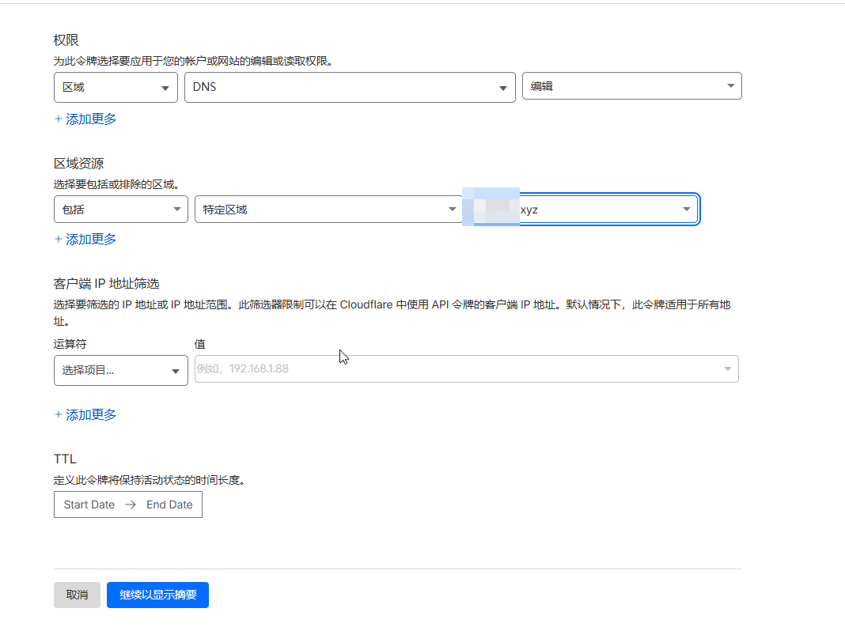
Task: Click the 权限 section heading
Action: [x=66, y=40]
